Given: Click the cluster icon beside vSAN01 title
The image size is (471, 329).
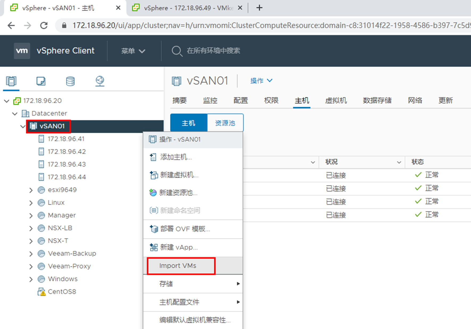Looking at the screenshot, I should pyautogui.click(x=176, y=81).
